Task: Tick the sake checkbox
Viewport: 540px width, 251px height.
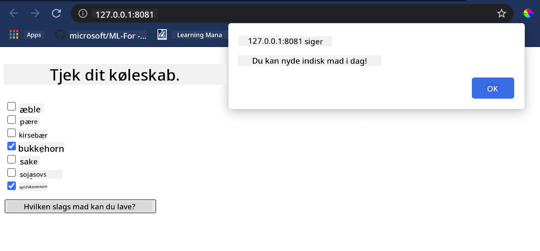Action: click(x=12, y=159)
